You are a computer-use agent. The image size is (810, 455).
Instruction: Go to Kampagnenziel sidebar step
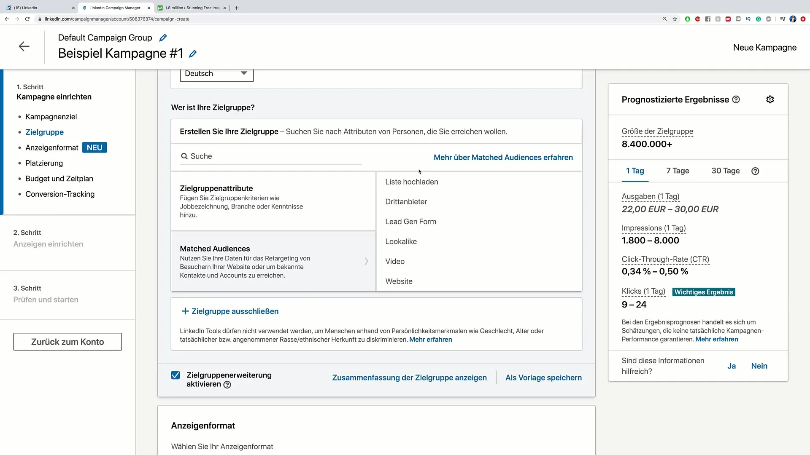click(x=51, y=117)
